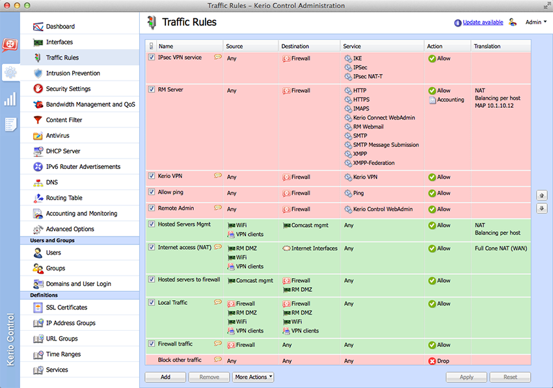Click the Source column header
The width and height of the screenshot is (553, 388).
click(250, 46)
